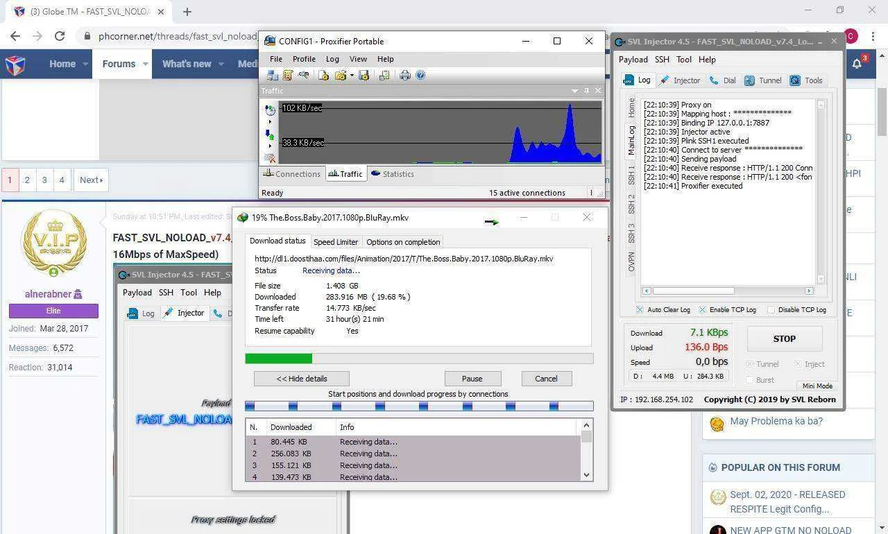
Task: Go to page 2 of the thread
Action: (27, 180)
